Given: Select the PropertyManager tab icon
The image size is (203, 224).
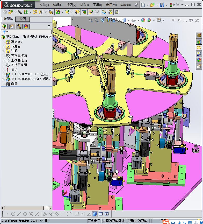Looking at the screenshot, I should pos(11,26).
